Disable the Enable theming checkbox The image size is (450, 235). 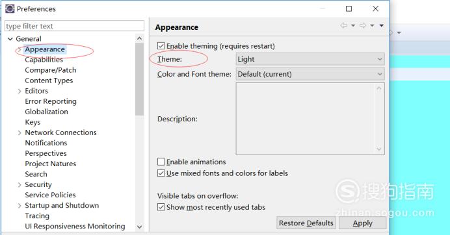pyautogui.click(x=161, y=46)
